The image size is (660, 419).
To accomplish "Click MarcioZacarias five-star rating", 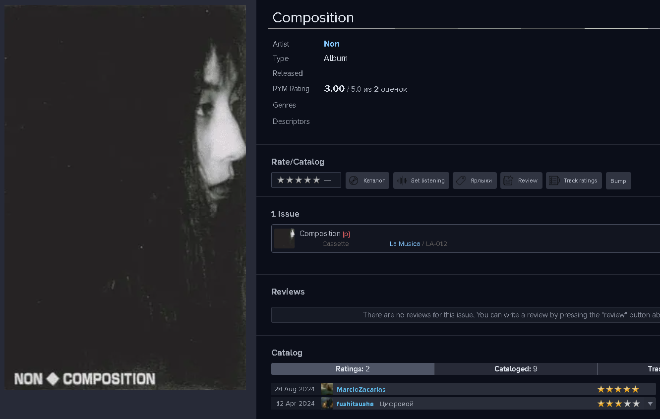I will point(618,389).
